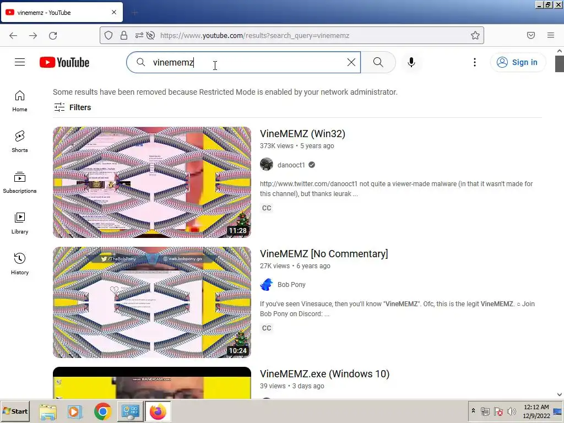Start voice search with microphone
564x423 pixels.
click(411, 62)
